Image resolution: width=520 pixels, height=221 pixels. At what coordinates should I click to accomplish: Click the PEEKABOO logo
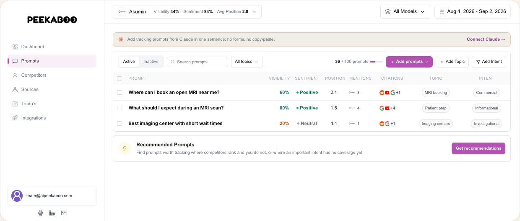[52, 20]
